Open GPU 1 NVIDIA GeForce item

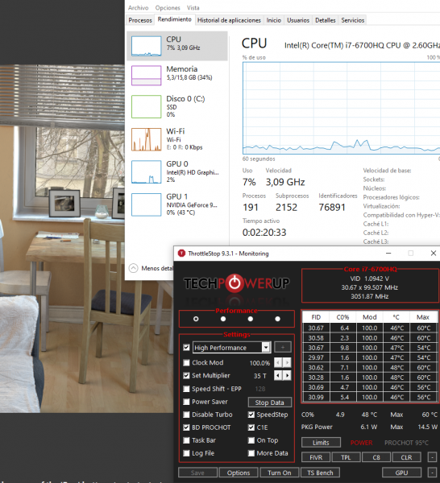[177, 204]
